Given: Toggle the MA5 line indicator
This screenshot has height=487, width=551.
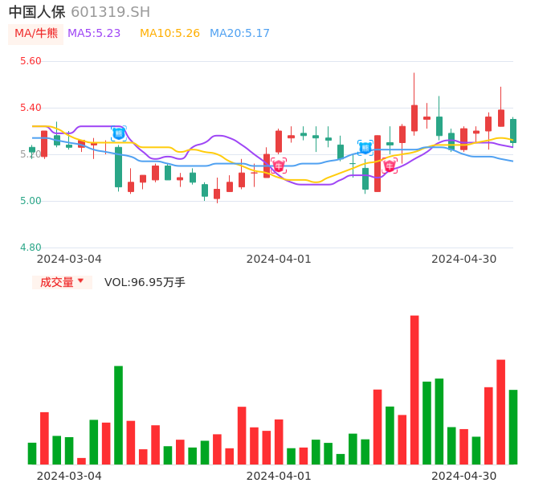Looking at the screenshot, I should pyautogui.click(x=94, y=34).
